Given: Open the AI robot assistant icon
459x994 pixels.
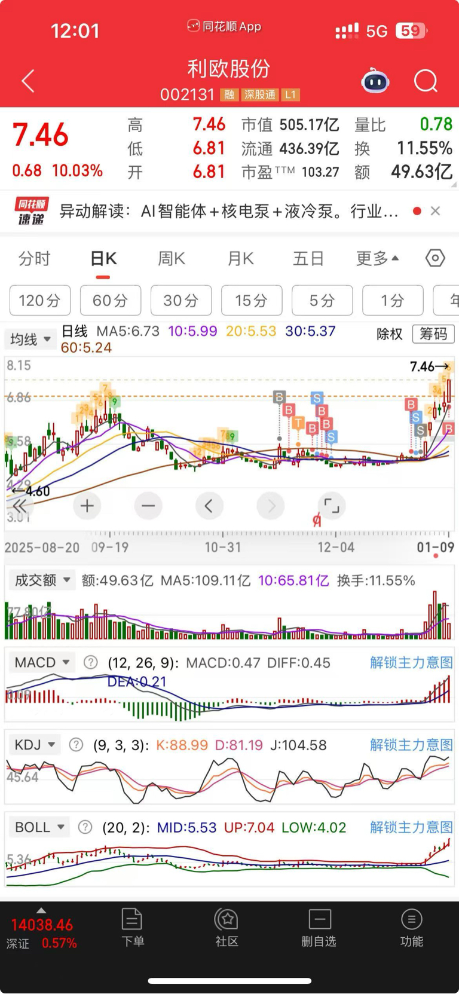Looking at the screenshot, I should (x=375, y=81).
